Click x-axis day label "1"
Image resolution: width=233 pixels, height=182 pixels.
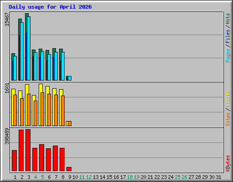click(15, 177)
